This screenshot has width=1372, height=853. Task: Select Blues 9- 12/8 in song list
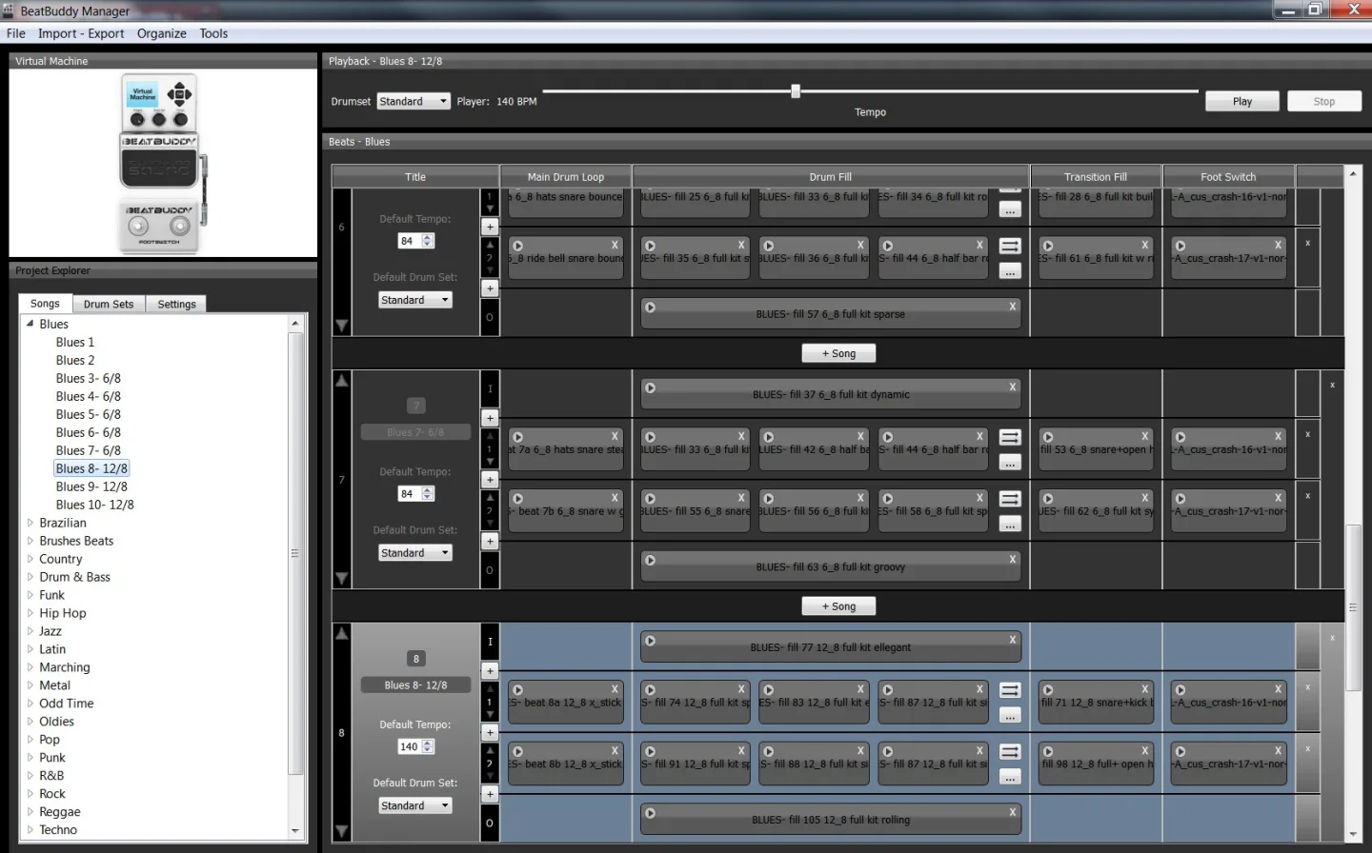[x=91, y=486]
